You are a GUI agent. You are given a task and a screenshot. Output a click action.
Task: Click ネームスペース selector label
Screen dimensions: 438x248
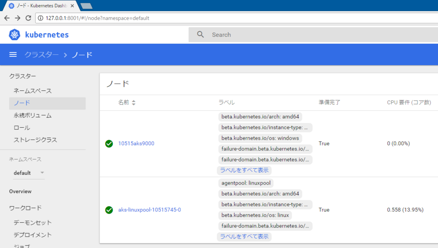25,159
